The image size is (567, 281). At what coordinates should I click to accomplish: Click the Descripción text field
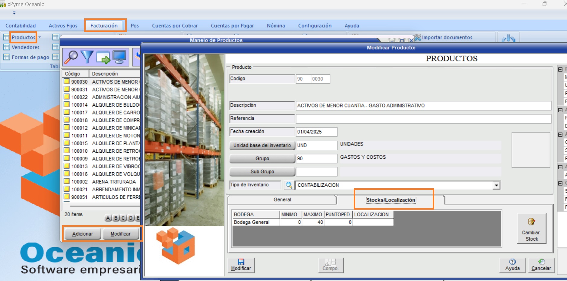[423, 105]
